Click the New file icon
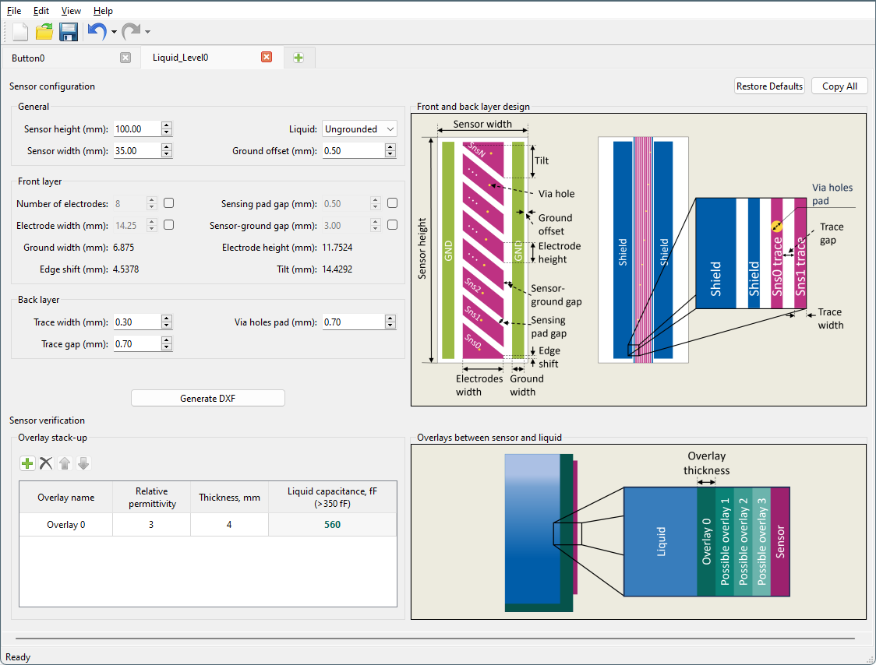This screenshot has width=876, height=665. pyautogui.click(x=20, y=32)
